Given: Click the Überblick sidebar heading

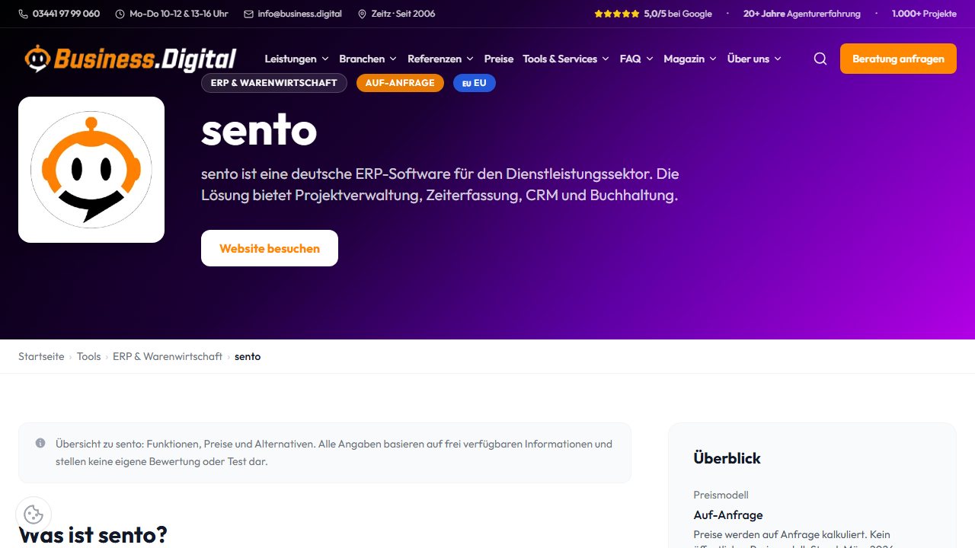Looking at the screenshot, I should [x=727, y=458].
